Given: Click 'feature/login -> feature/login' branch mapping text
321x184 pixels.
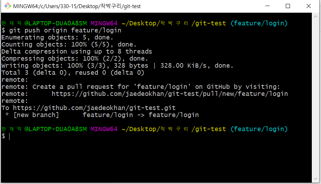Looking at the screenshot, I should pos(141,115).
